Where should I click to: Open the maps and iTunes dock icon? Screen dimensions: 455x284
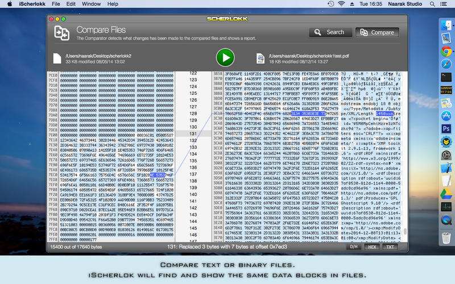[446, 103]
